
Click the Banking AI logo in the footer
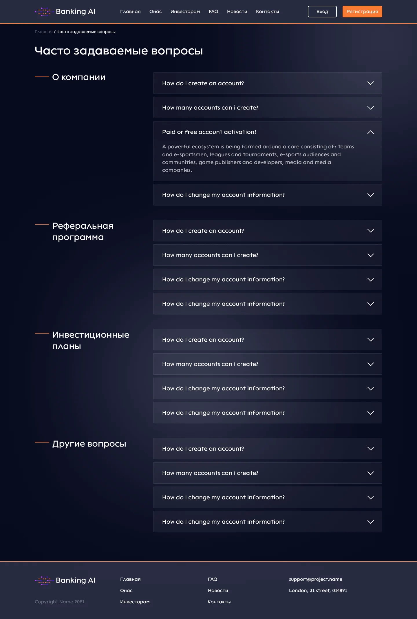coord(65,580)
